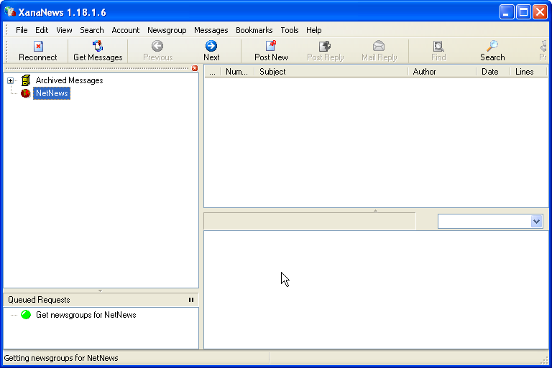Open the Newsgroup menu

click(167, 30)
